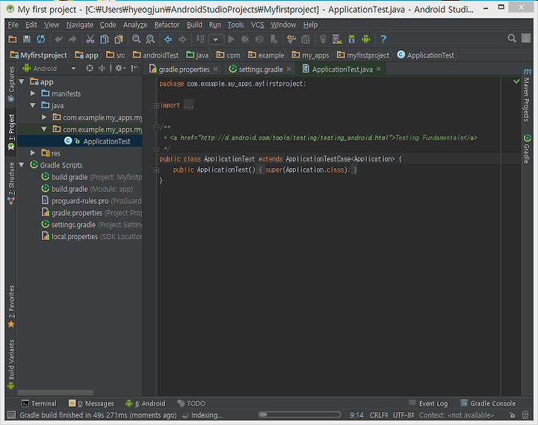Viewport: 538px width, 425px height.
Task: Close the ApplicationTest.java tab
Action: click(x=378, y=69)
